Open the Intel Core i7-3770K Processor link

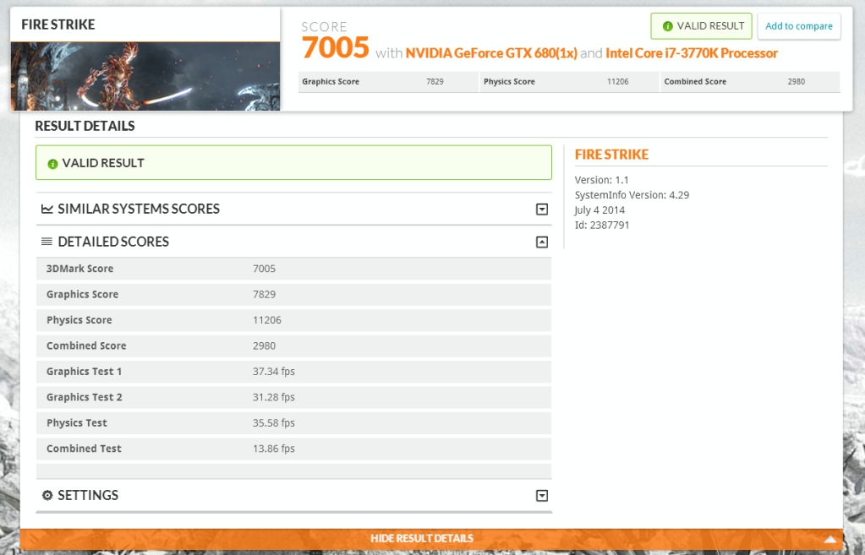click(691, 53)
